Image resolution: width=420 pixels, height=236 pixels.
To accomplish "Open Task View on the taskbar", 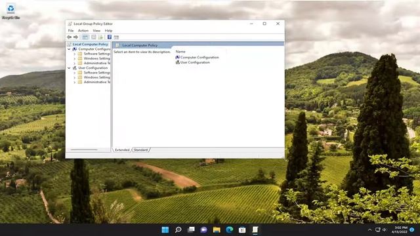I will click(x=191, y=229).
